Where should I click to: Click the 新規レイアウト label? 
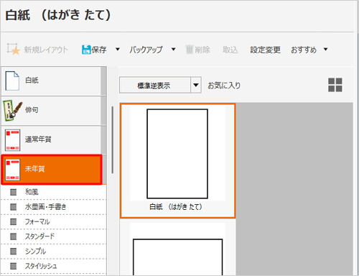point(46,50)
